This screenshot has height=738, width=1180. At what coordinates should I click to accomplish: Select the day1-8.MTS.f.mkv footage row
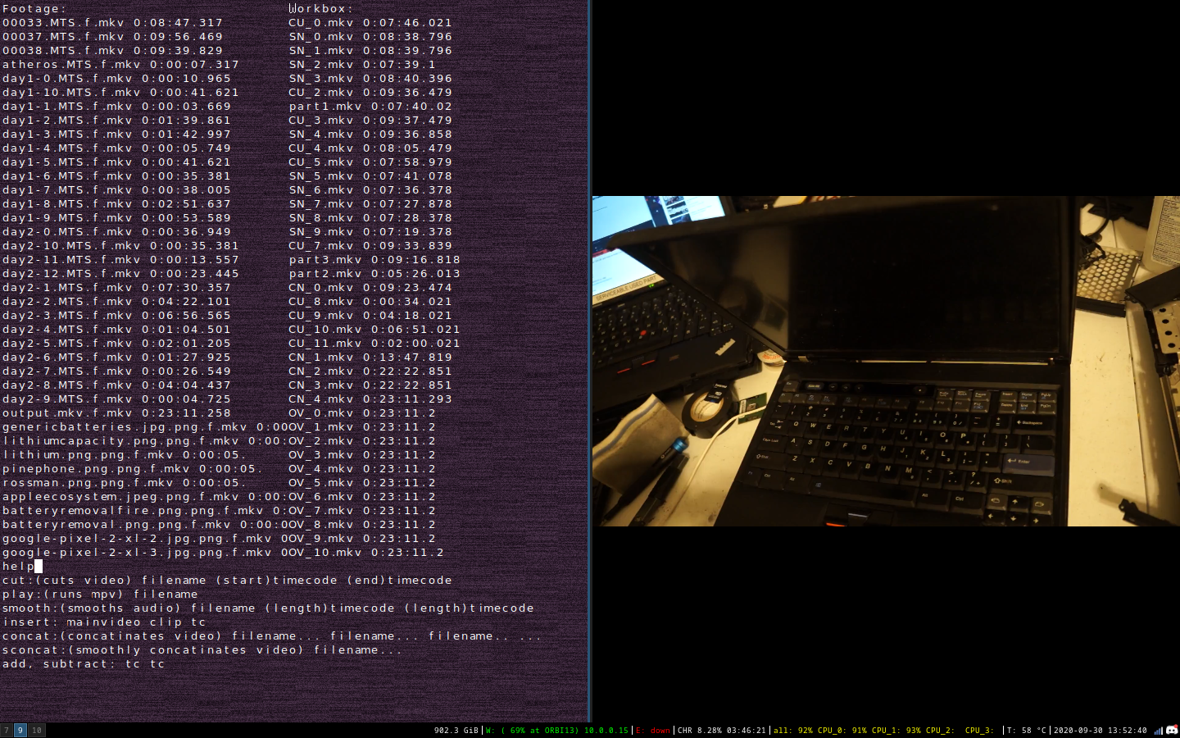116,204
